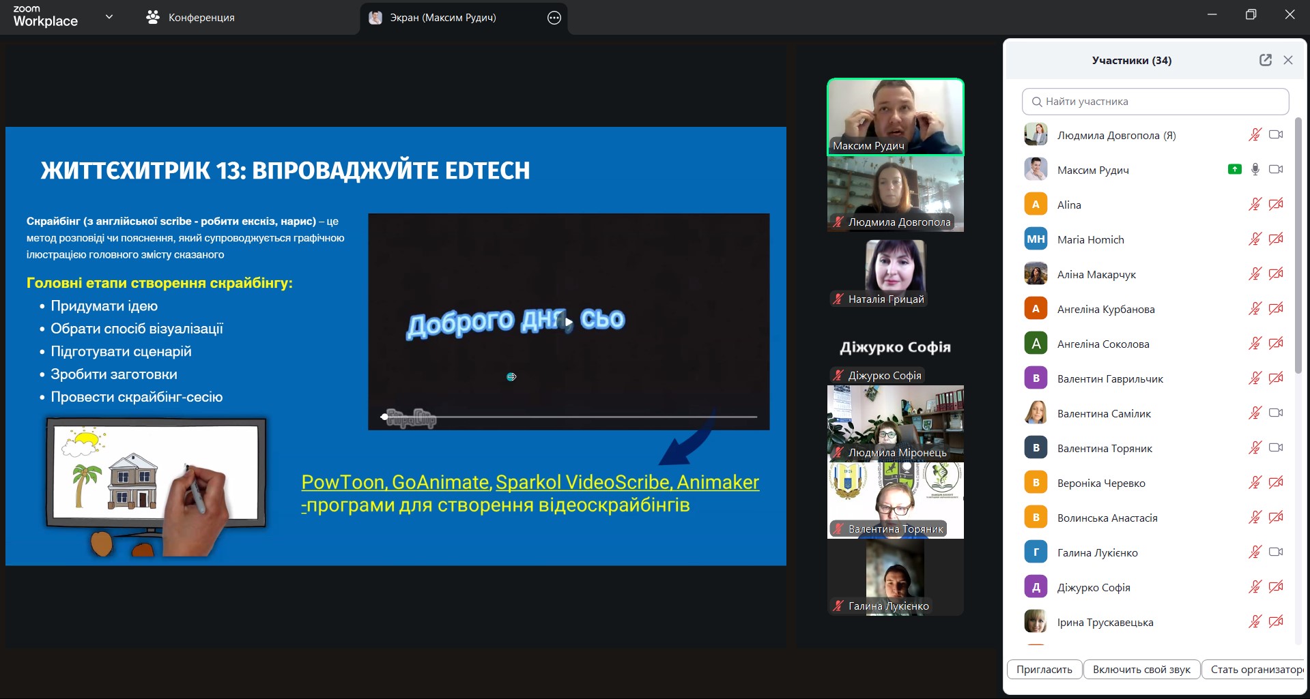Click the Найти участника search field
Viewport: 1310px width, 699px height.
click(x=1155, y=102)
